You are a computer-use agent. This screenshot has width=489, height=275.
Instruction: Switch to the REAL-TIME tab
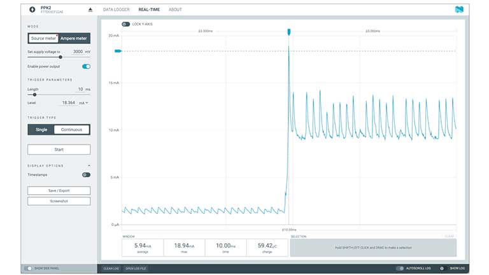(x=149, y=10)
